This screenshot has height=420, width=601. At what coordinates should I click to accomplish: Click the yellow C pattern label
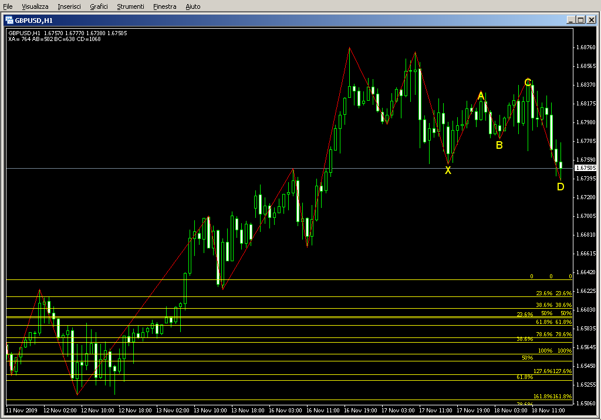[528, 82]
